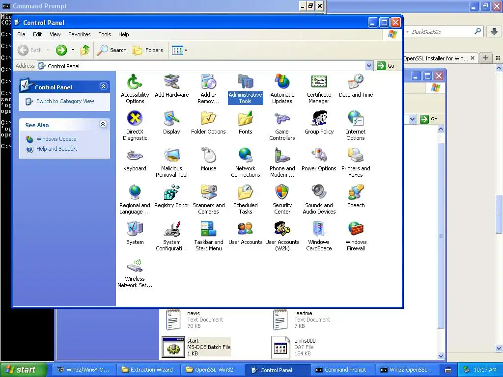Open Internet Options applet
The width and height of the screenshot is (503, 377).
tap(356, 126)
